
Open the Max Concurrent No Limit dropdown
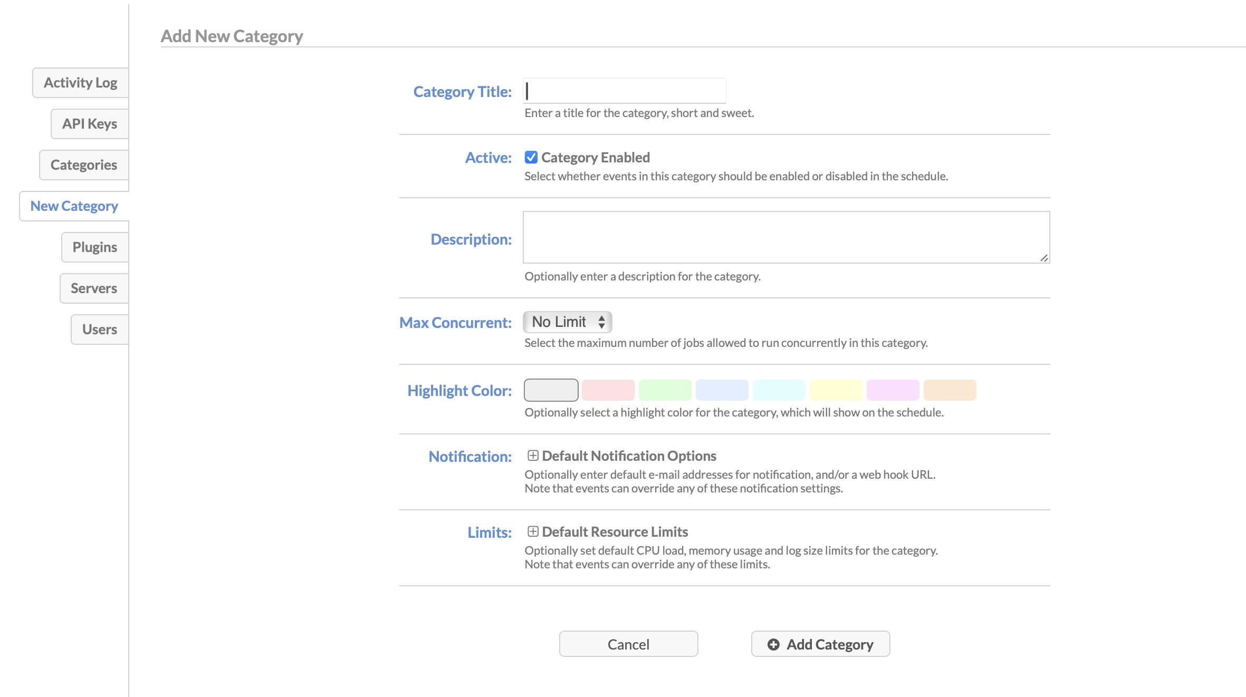click(x=567, y=322)
